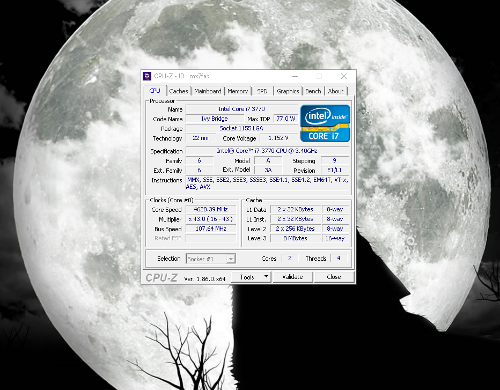
Task: Click the Bus Speed value 107.64 MHz
Action: click(x=211, y=229)
